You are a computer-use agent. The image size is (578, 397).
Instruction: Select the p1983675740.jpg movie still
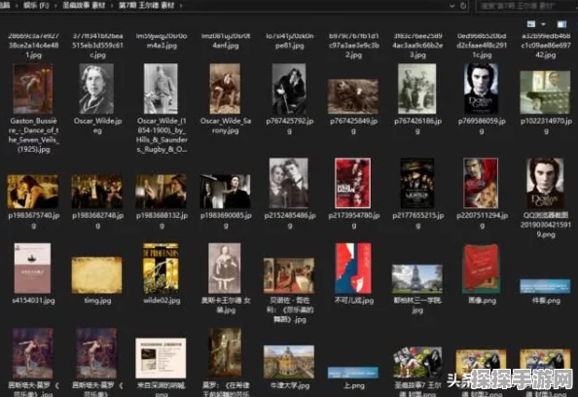pyautogui.click(x=32, y=192)
